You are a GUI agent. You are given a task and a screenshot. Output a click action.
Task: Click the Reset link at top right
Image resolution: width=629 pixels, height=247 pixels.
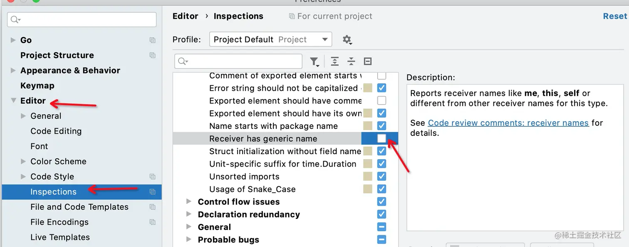tap(614, 16)
